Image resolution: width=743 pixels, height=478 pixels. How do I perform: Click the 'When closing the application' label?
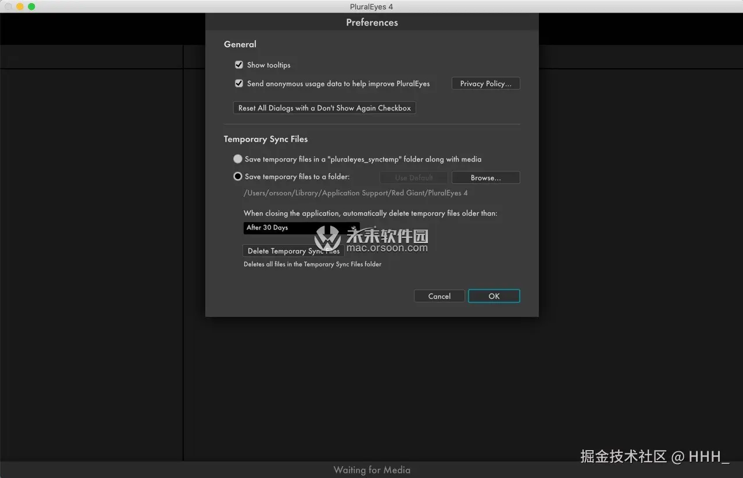pyautogui.click(x=370, y=213)
